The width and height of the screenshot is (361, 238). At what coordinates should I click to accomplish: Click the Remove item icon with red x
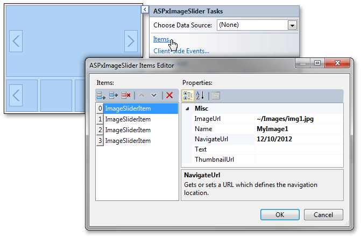[126, 95]
